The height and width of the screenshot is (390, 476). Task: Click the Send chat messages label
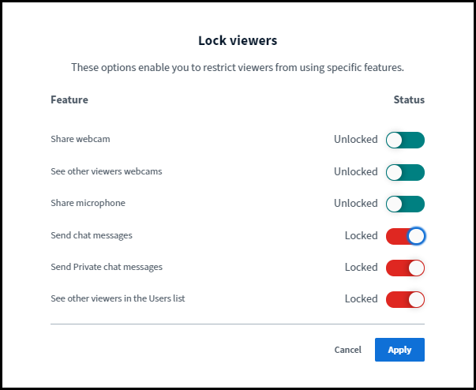click(x=92, y=235)
